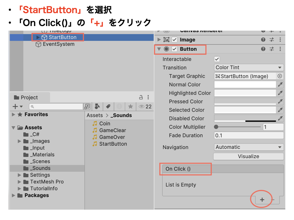Viewport: 294px width, 220px height.
Task: Open the Image component preset settings
Action: (272, 40)
